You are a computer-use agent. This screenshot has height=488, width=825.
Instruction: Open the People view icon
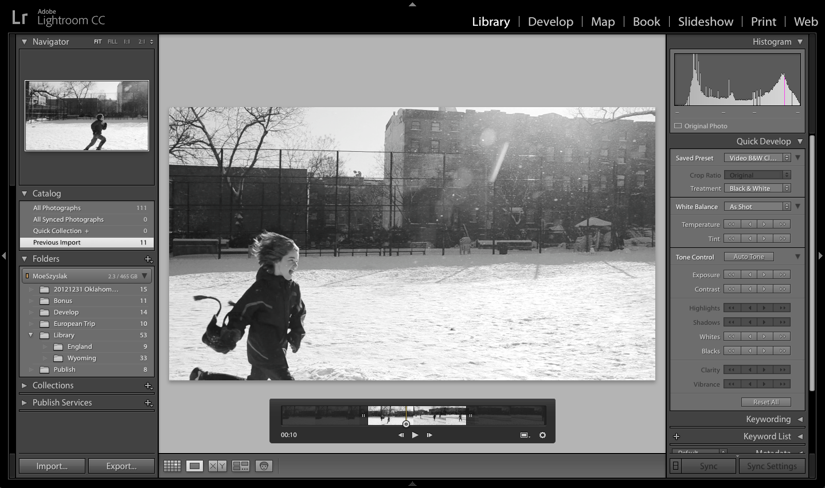(x=263, y=466)
